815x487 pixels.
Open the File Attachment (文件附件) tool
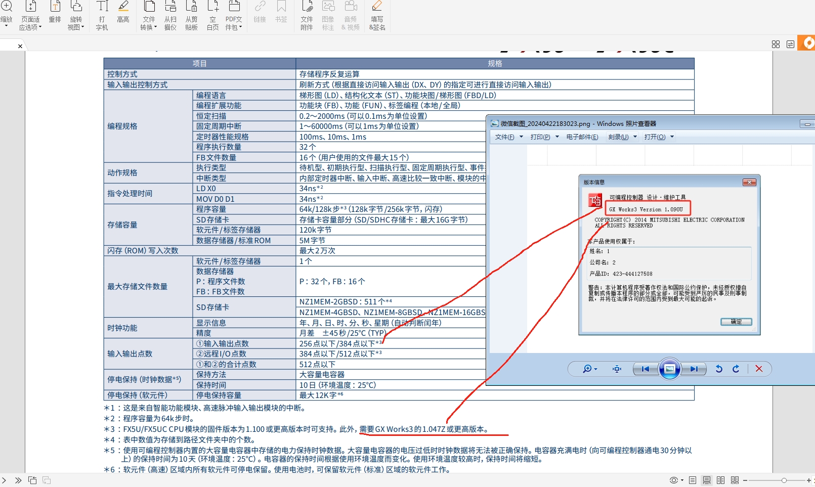coord(307,15)
